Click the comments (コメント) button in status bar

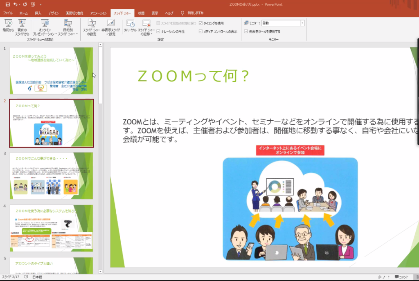point(401,277)
